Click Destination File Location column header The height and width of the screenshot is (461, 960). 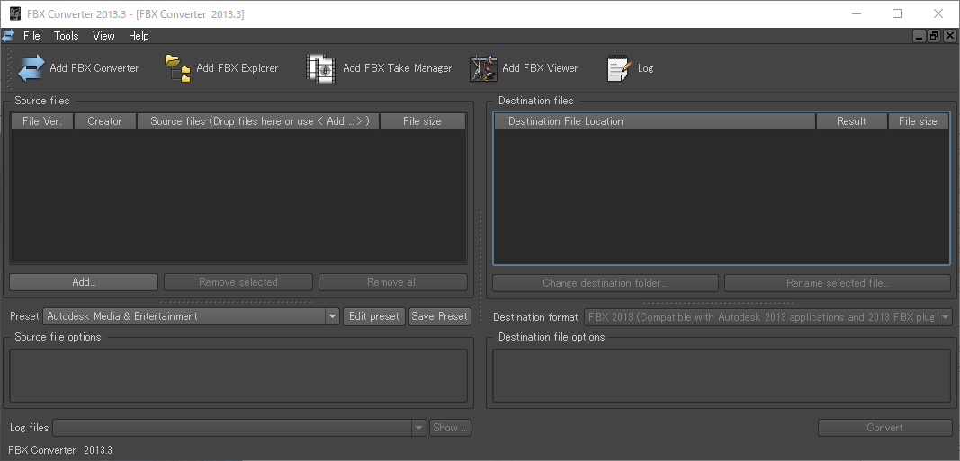click(655, 121)
